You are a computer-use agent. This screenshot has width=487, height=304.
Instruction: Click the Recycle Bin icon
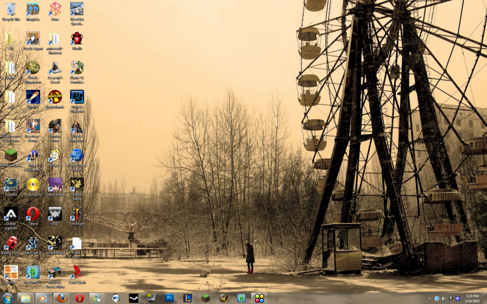tap(10, 9)
